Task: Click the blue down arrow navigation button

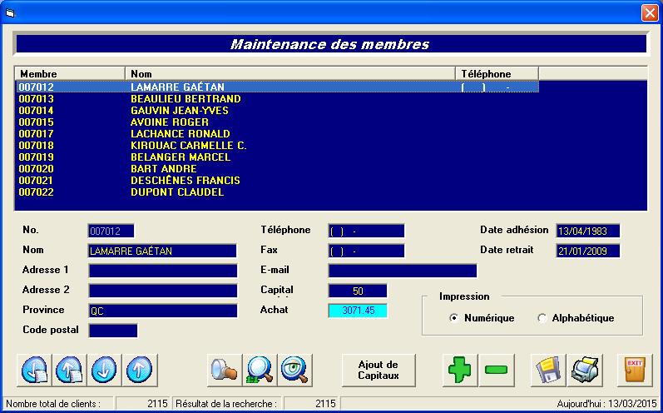Action: point(104,369)
